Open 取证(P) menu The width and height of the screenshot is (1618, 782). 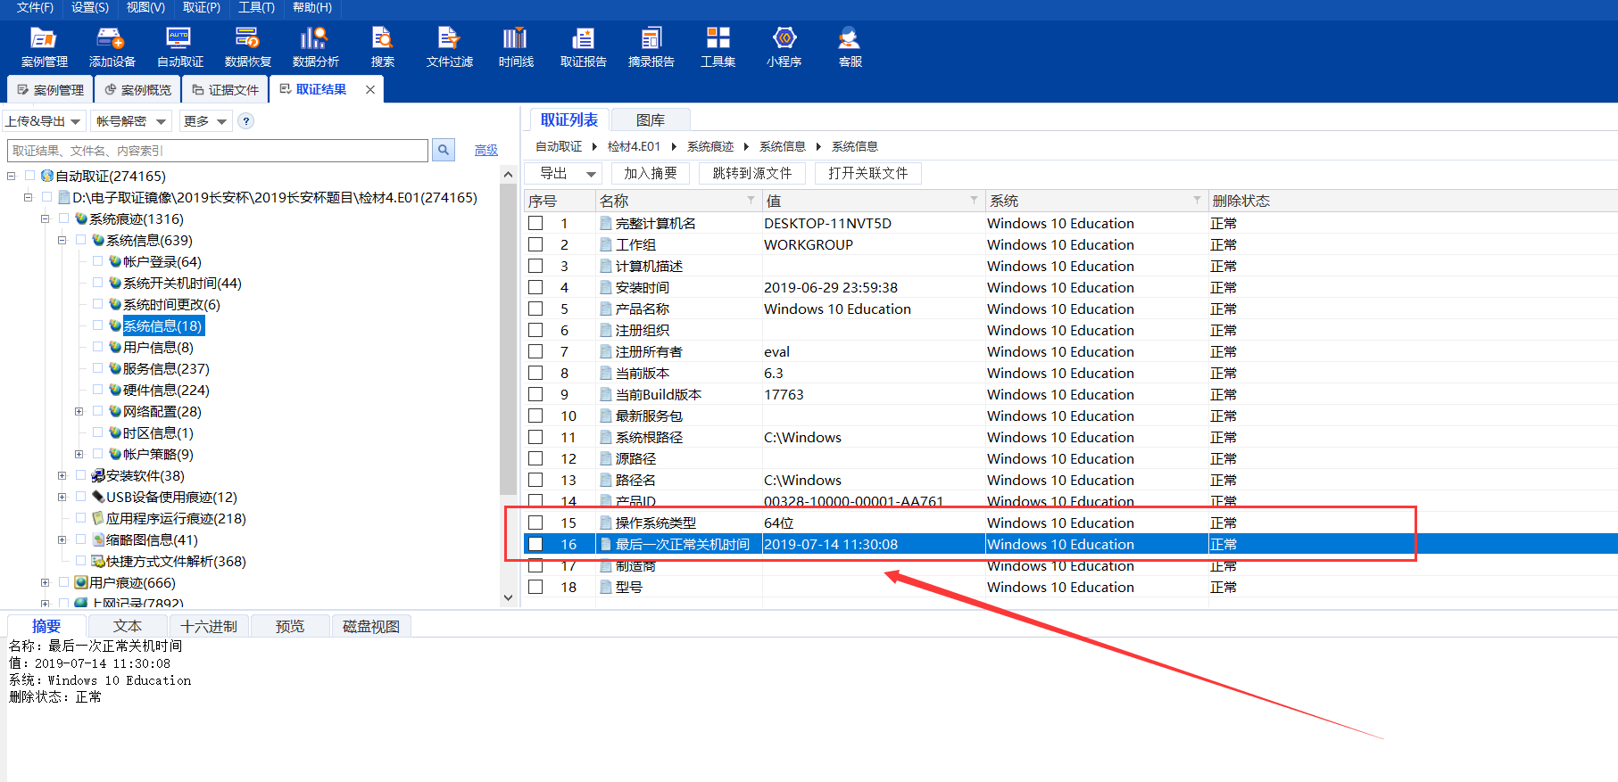[x=202, y=7]
